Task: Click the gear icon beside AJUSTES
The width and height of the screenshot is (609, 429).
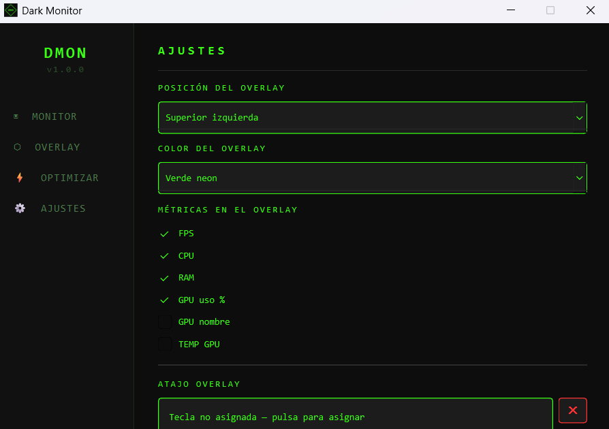Action: coord(20,208)
